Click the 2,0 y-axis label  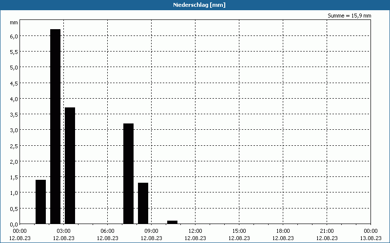coord(14,162)
